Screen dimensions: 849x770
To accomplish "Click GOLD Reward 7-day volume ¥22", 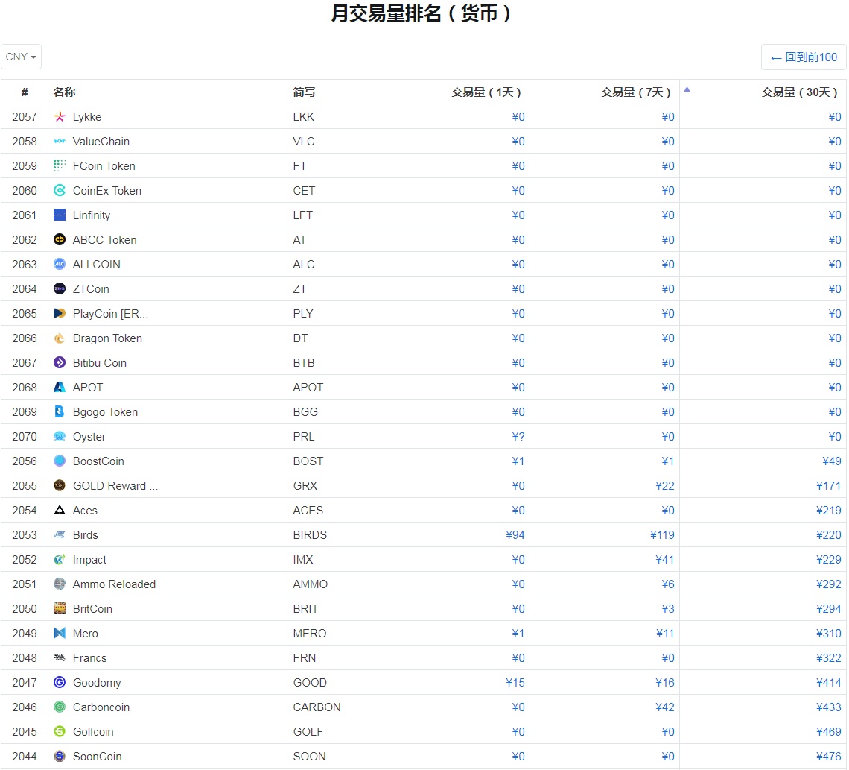I will point(665,486).
